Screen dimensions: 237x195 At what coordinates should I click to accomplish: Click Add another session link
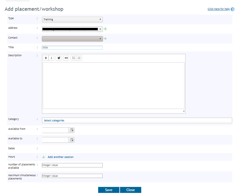tap(61, 157)
